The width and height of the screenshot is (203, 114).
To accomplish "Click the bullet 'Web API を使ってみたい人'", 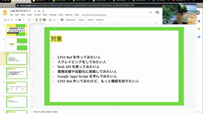I will tap(79, 67).
